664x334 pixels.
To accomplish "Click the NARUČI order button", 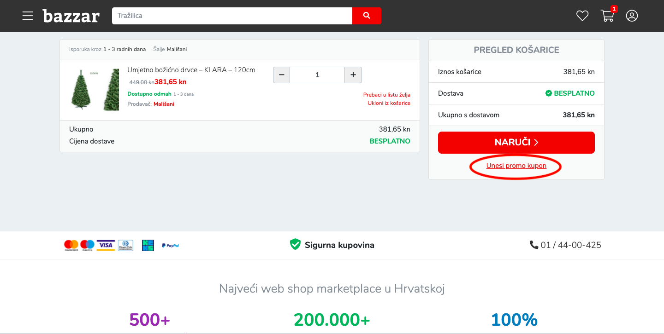I will (x=516, y=143).
